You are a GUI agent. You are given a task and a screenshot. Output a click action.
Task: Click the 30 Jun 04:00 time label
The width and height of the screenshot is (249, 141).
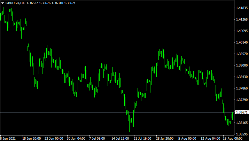(x=76, y=139)
